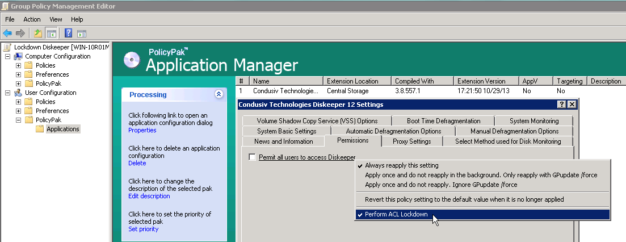Sort by Compiled With column header
Image resolution: width=626 pixels, height=242 pixels.
(422, 81)
